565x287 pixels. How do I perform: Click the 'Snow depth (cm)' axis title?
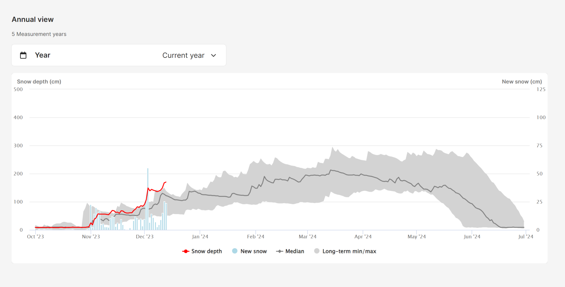(x=39, y=81)
